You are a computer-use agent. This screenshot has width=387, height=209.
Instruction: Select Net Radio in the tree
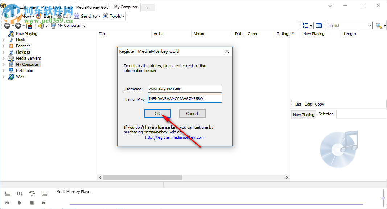(x=24, y=71)
